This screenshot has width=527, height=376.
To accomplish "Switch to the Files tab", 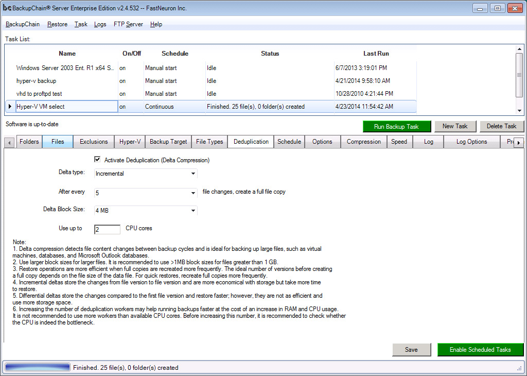I will pos(58,142).
